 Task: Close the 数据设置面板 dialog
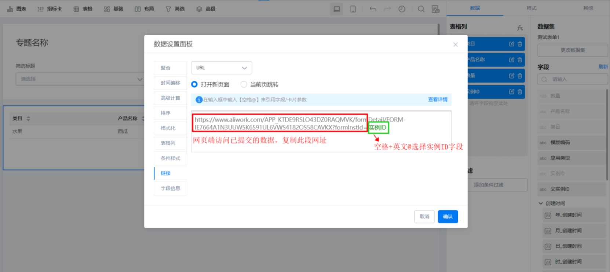pos(456,44)
